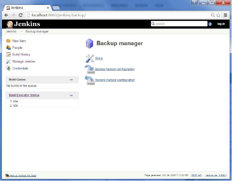This screenshot has height=181, width=232.
Task: Click the Manage Jenkins tools icon
Action: coord(8,61)
